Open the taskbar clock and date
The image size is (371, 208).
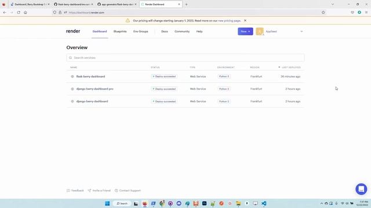click(x=362, y=203)
